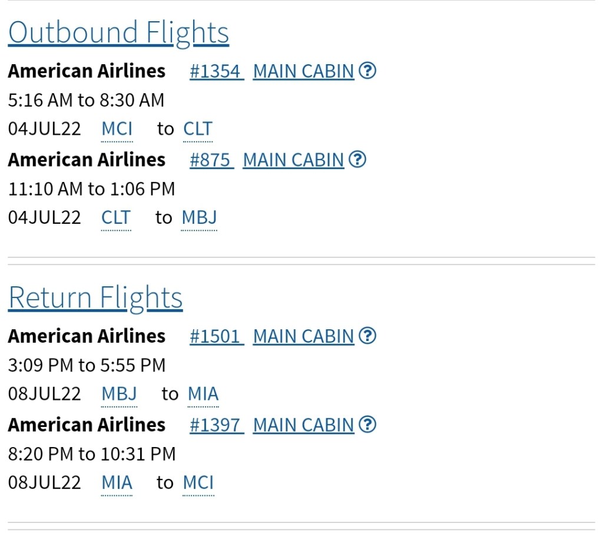Click MCI arrival airport code on return flight
The height and width of the screenshot is (533, 603).
tap(198, 483)
